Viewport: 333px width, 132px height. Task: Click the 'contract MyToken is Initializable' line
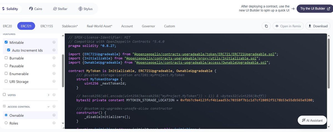(142, 71)
